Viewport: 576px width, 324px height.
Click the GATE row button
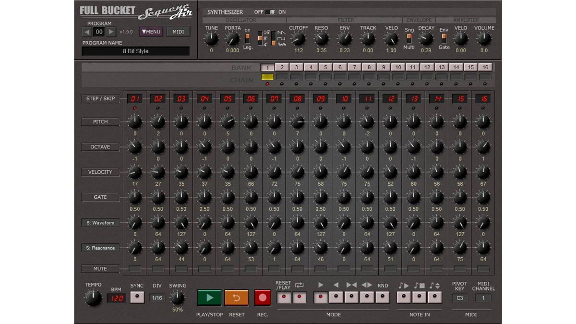100,197
